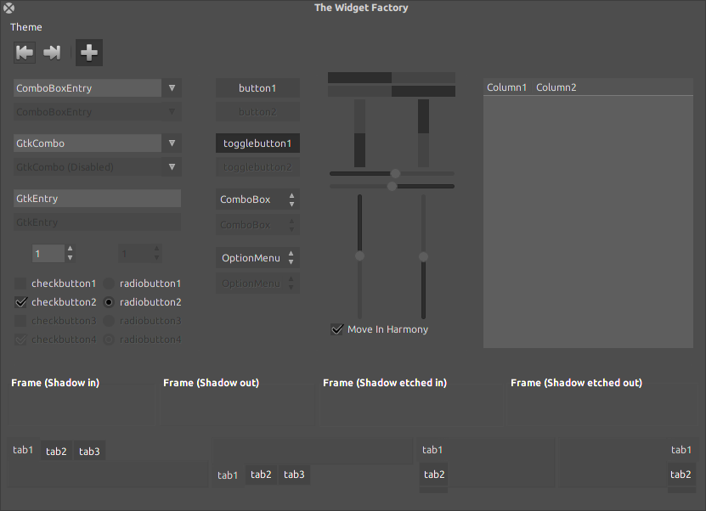706x511 pixels.
Task: Click the plus add toolbar icon
Action: [89, 53]
